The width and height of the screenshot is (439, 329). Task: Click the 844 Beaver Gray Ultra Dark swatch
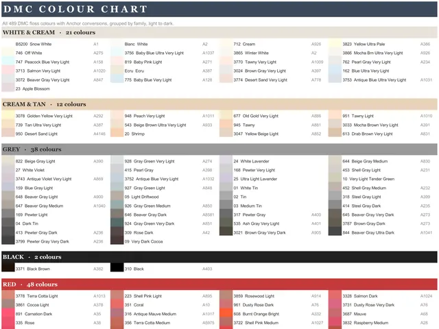click(335, 232)
